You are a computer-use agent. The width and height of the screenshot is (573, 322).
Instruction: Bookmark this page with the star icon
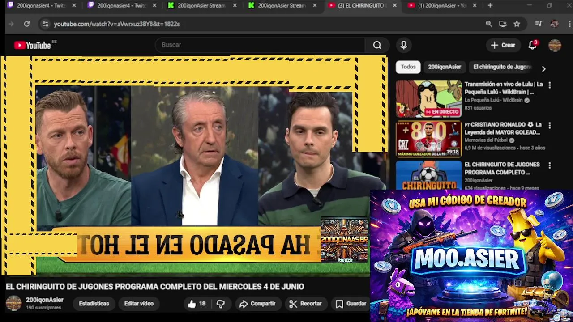click(517, 24)
